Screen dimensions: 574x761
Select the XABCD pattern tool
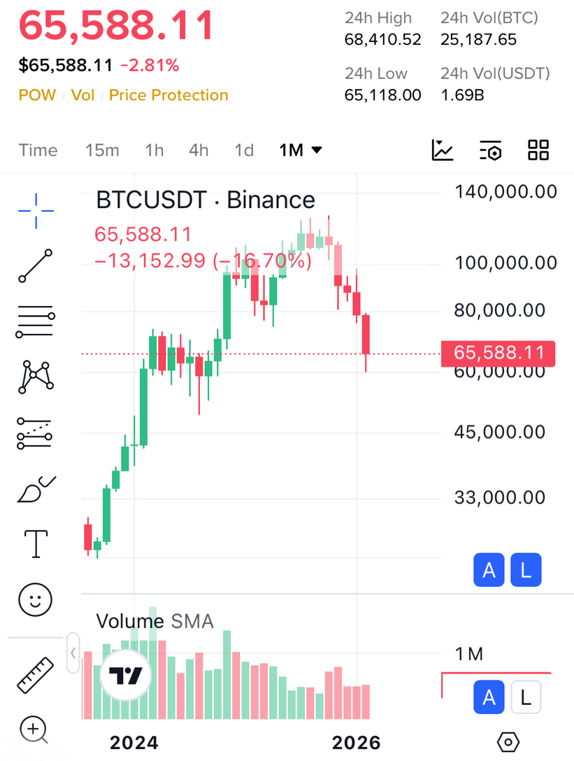point(36,377)
